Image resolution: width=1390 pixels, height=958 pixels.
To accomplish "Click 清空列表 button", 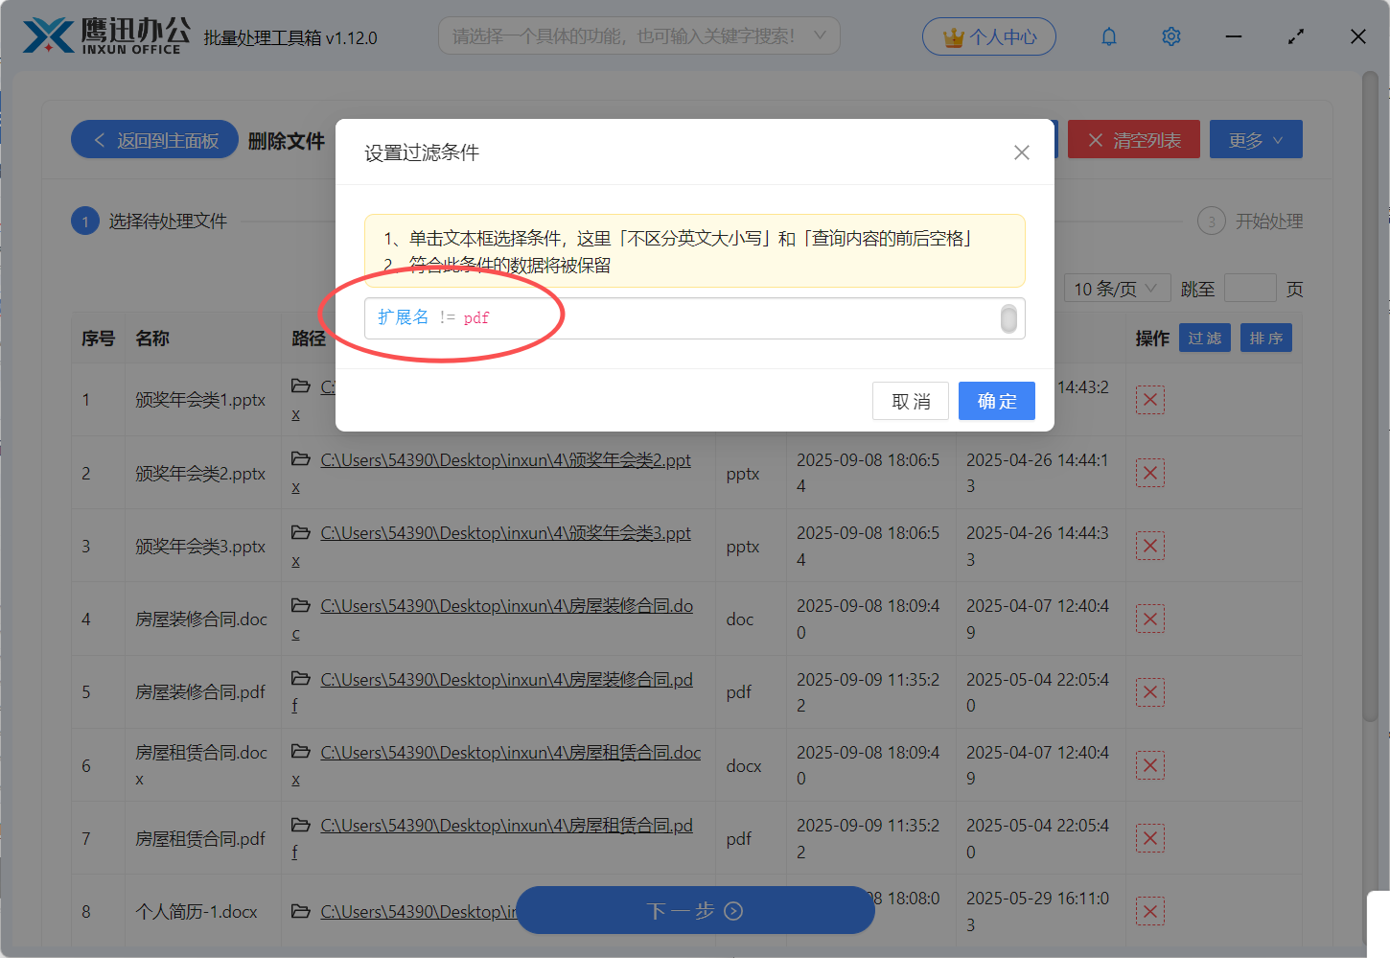I will pos(1134,140).
